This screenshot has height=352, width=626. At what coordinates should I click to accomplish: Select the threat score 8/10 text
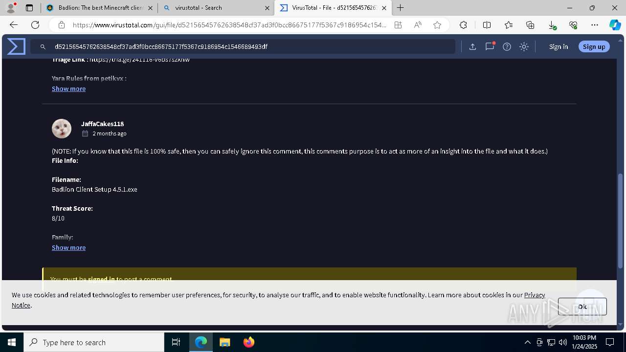click(x=58, y=218)
